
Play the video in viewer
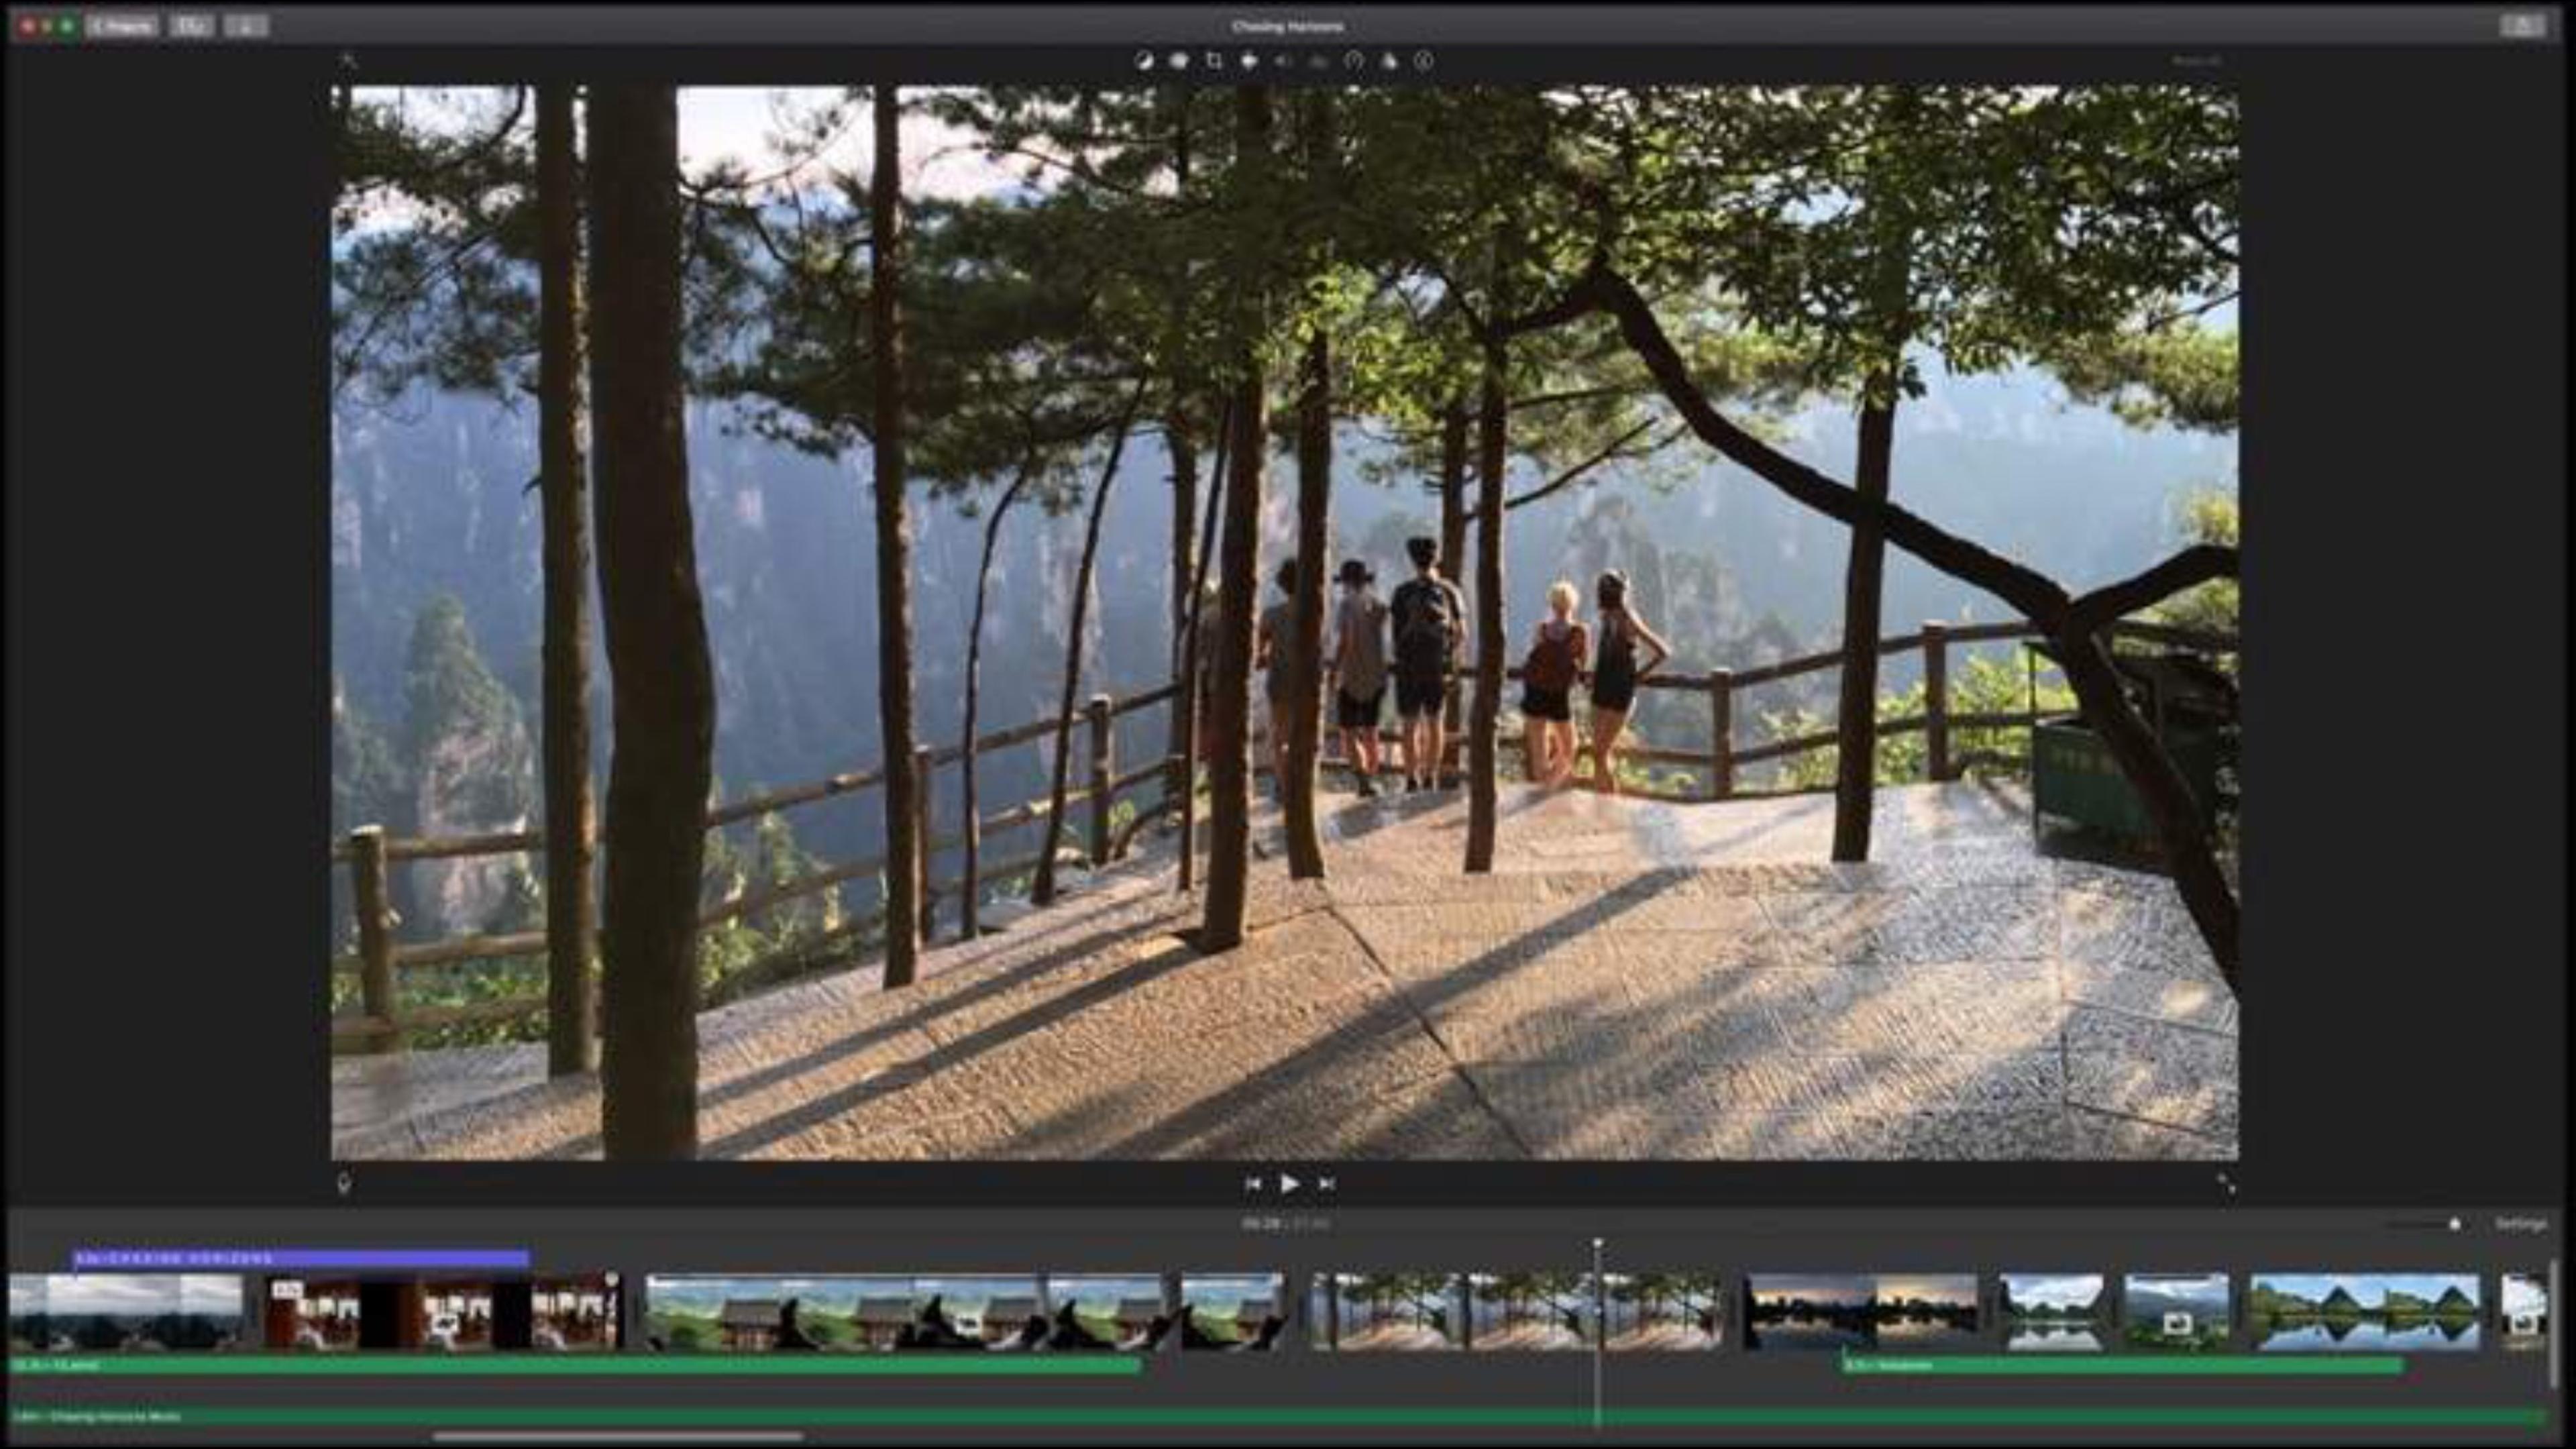tap(1290, 1184)
